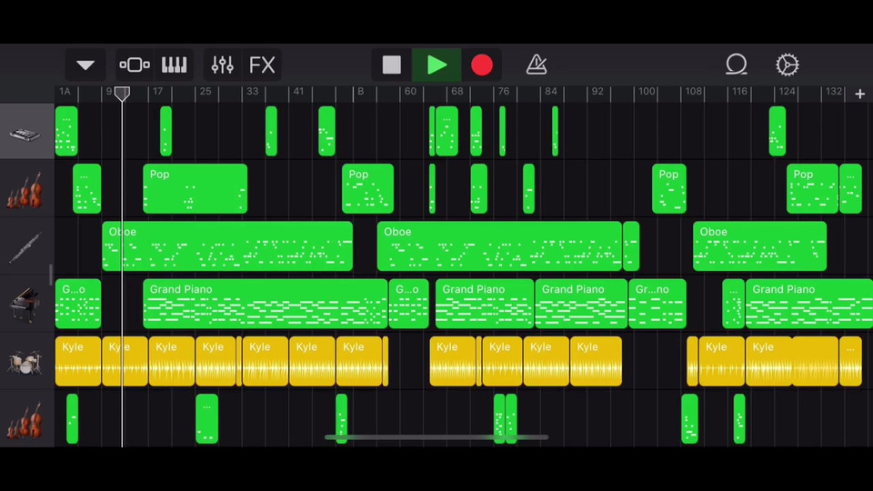Select the Kyle drummer region at bar 17
The width and height of the screenshot is (873, 491).
[172, 361]
